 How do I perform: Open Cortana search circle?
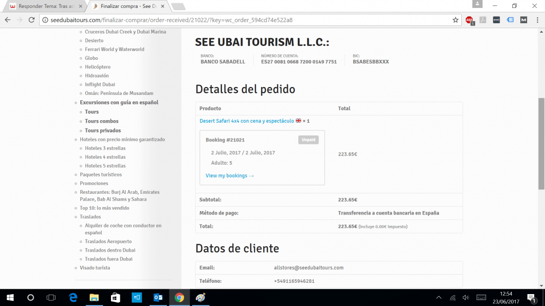[31, 298]
